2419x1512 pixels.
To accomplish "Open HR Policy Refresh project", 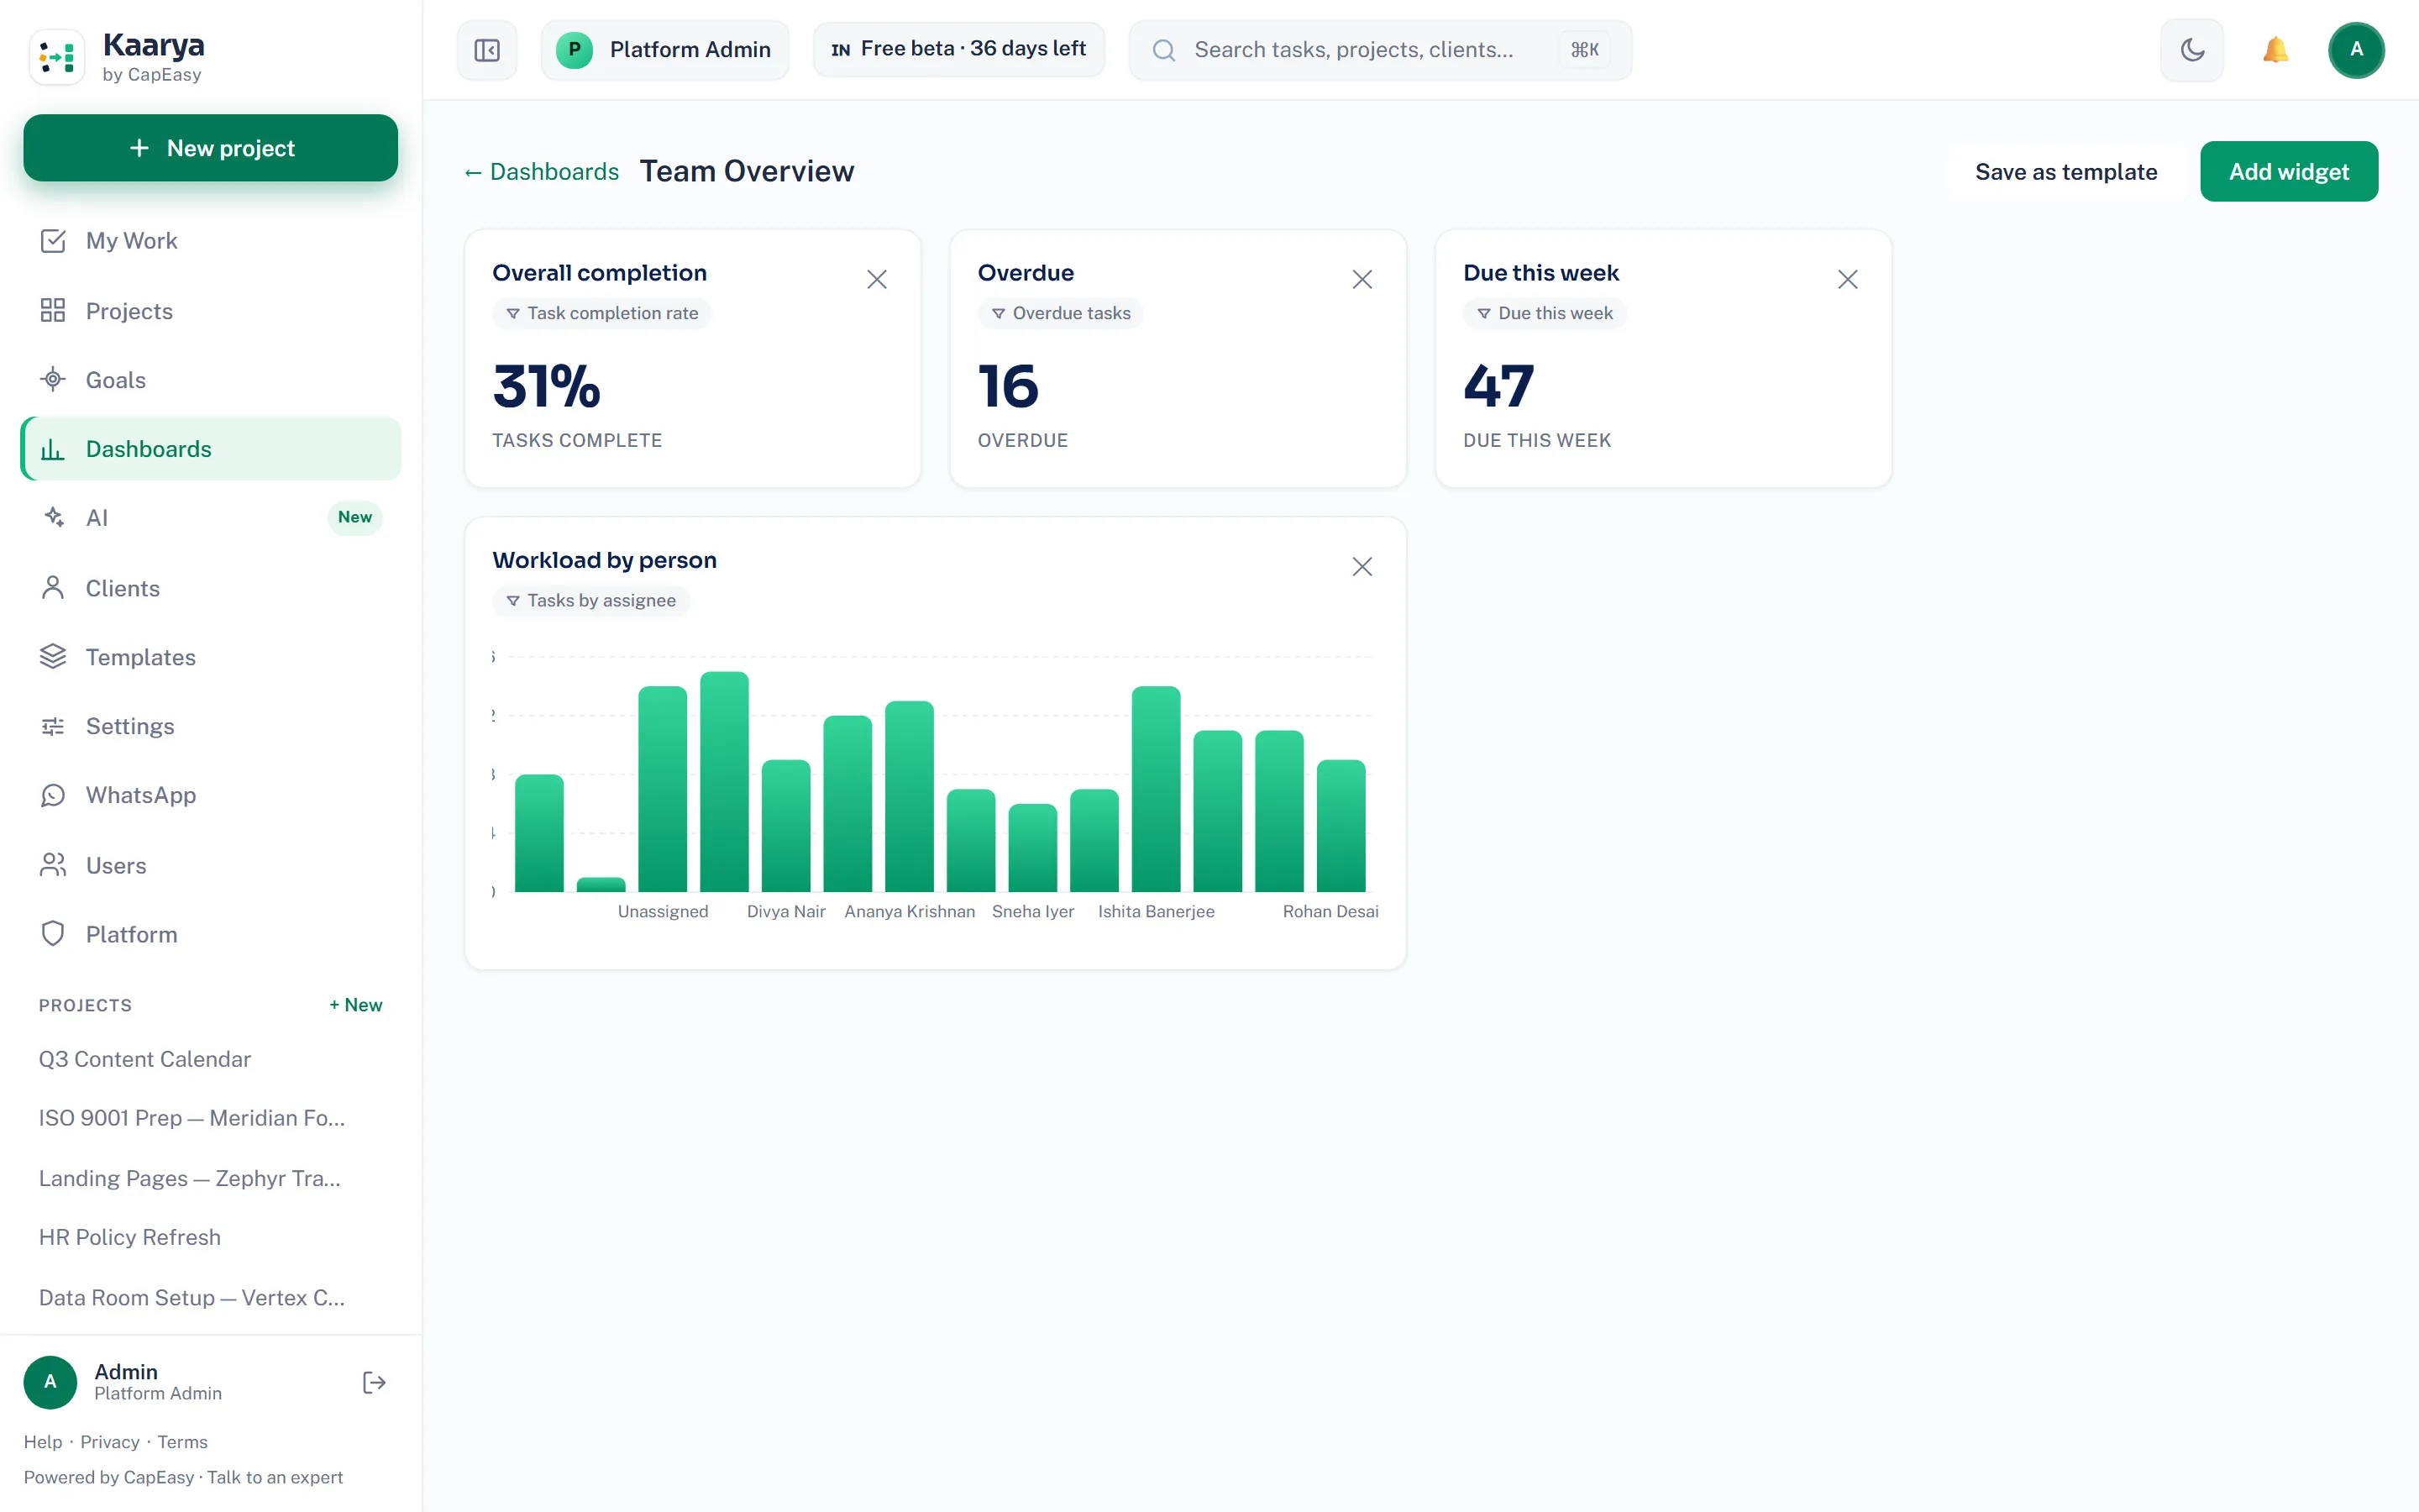I will coord(130,1237).
